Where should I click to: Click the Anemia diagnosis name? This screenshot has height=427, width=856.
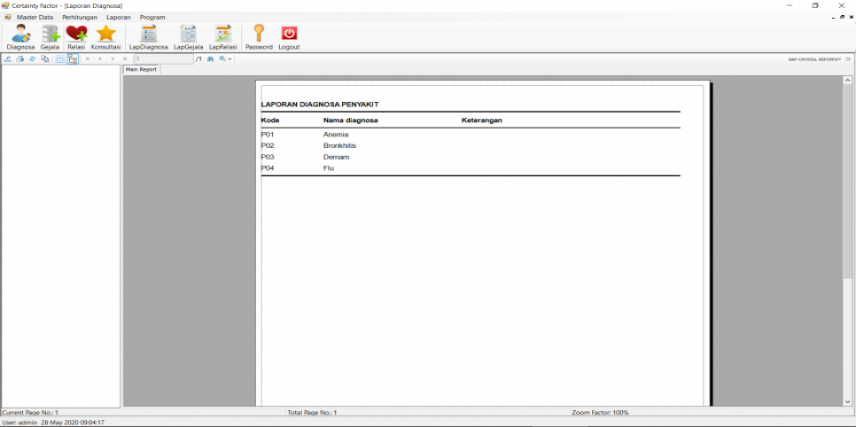[336, 135]
